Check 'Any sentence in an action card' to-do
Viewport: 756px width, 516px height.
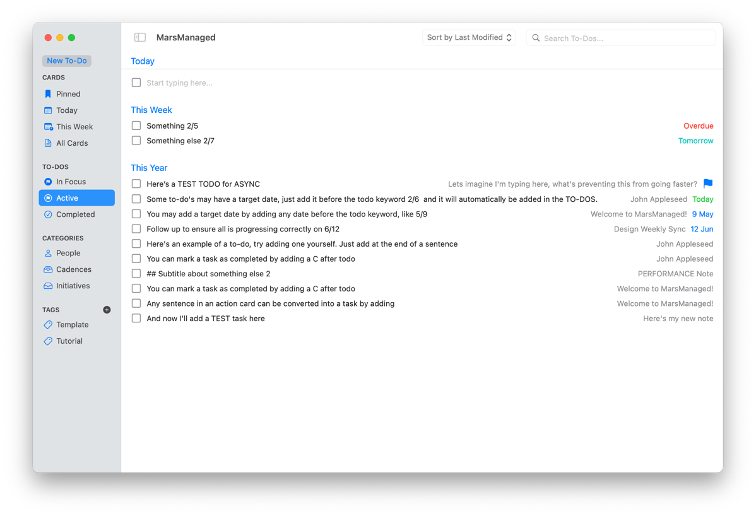click(x=136, y=303)
